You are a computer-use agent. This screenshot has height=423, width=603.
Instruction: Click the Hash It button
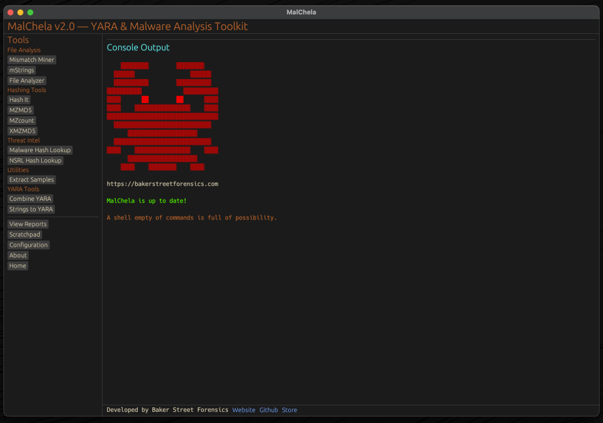(19, 100)
